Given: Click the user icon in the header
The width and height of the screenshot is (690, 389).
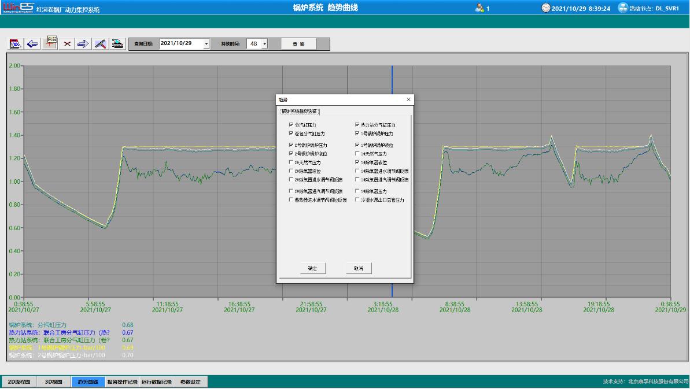Looking at the screenshot, I should pos(479,8).
